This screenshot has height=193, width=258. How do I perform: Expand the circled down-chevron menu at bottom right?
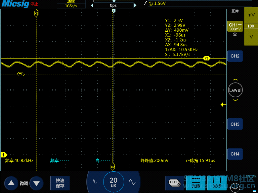coord(235,188)
